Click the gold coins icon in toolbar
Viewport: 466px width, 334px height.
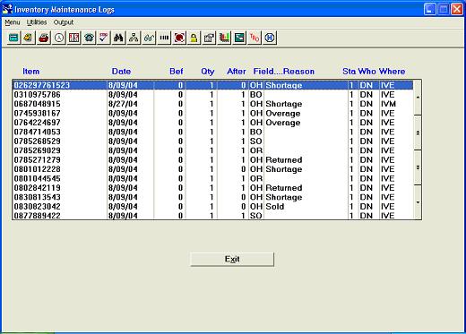click(29, 38)
